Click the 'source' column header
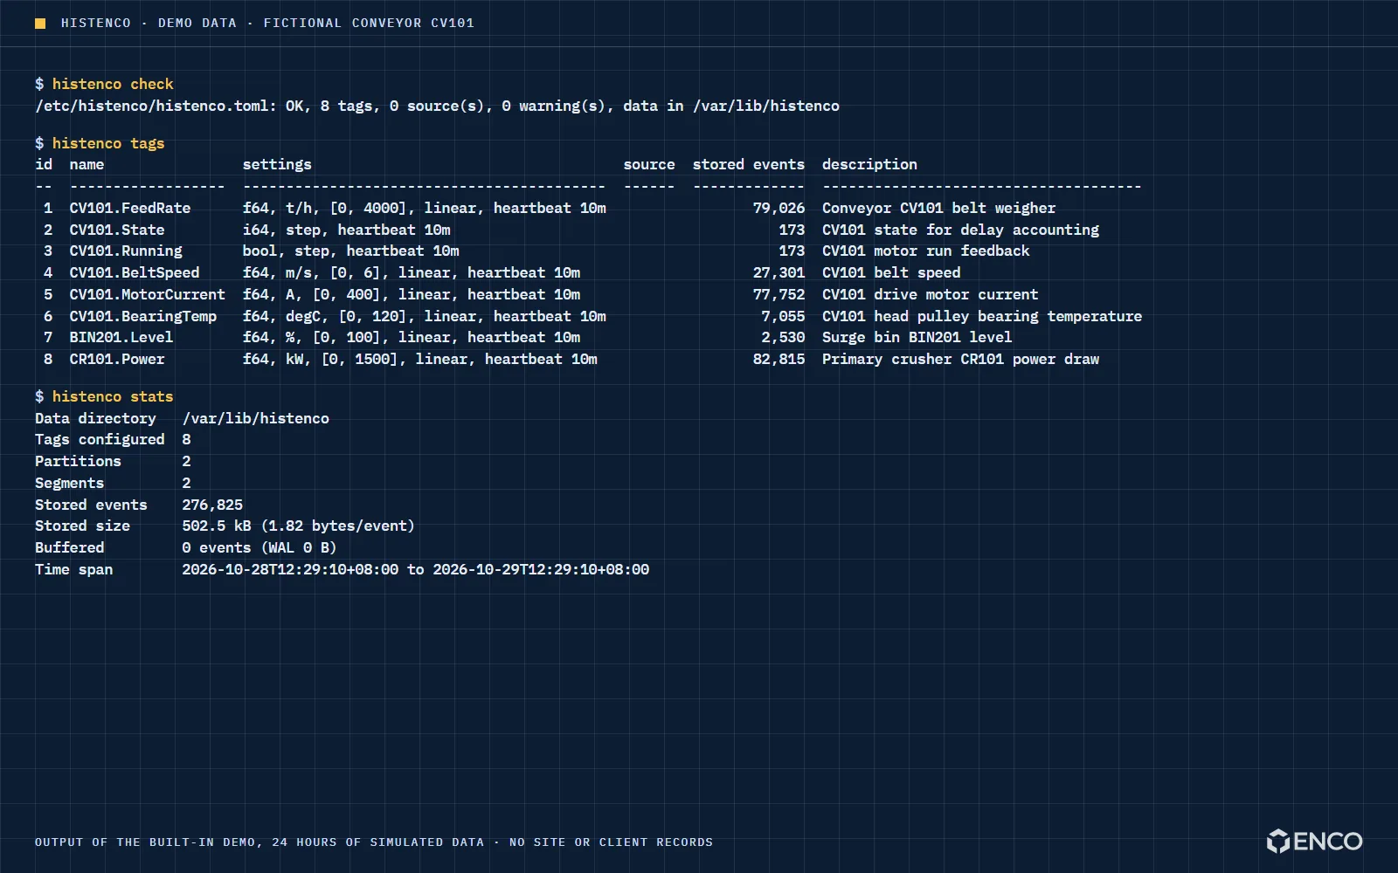Image resolution: width=1398 pixels, height=873 pixels. pos(649,164)
